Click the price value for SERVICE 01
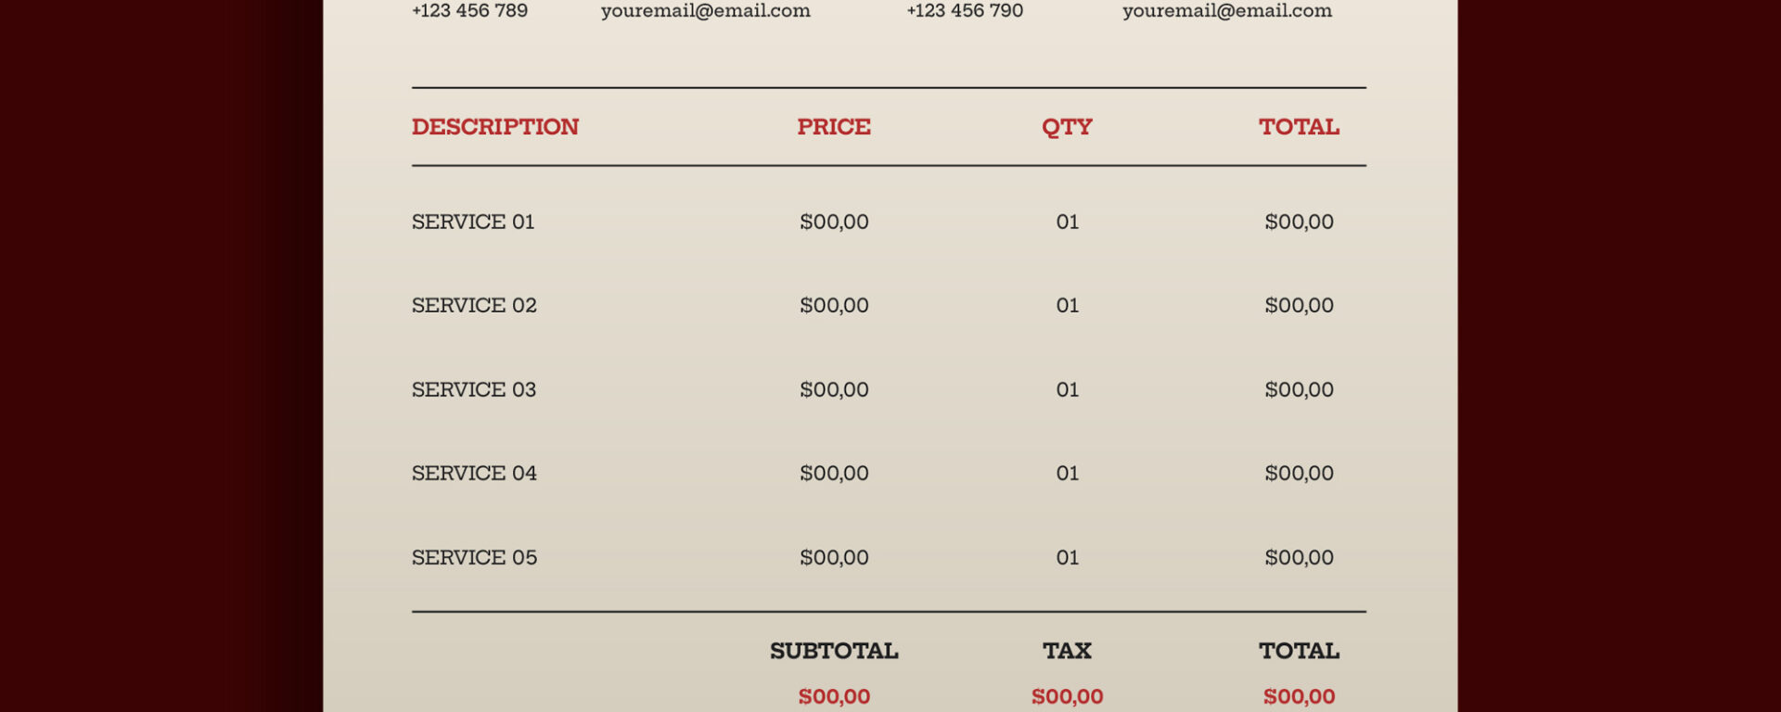The image size is (1781, 712). coord(834,222)
